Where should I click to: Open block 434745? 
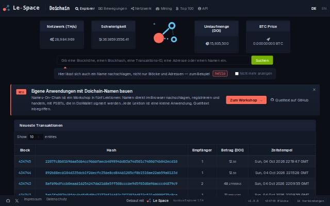25,161
